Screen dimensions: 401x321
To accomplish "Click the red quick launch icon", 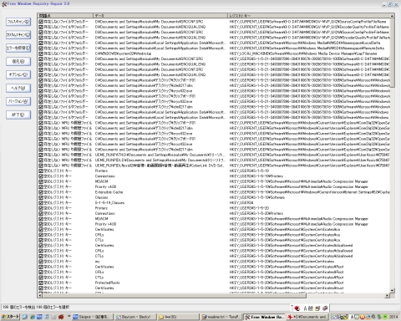I will (x=61, y=317).
